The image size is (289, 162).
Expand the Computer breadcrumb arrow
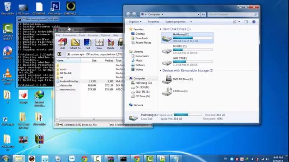(162, 14)
